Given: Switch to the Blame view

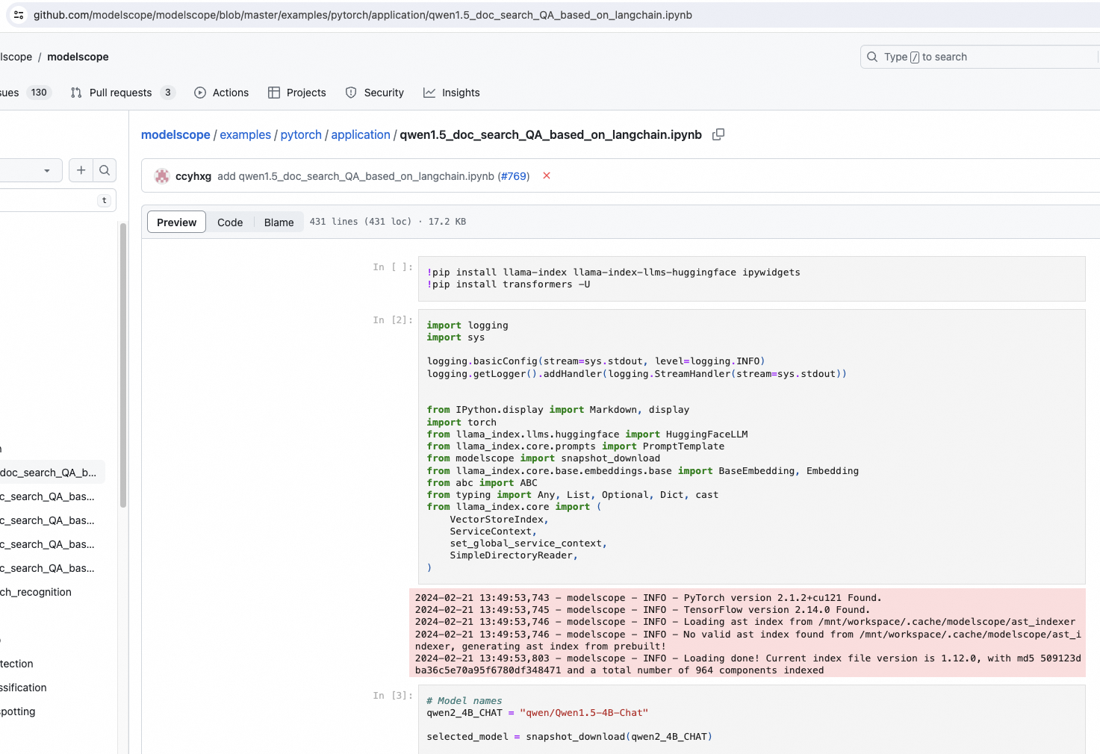Looking at the screenshot, I should 279,222.
